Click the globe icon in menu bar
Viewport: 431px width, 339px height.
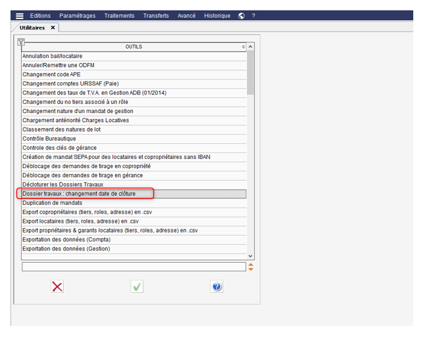(242, 16)
